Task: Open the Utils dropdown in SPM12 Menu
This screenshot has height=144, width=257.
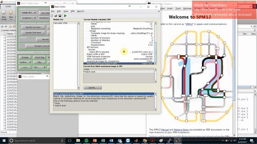Action: click(39, 67)
